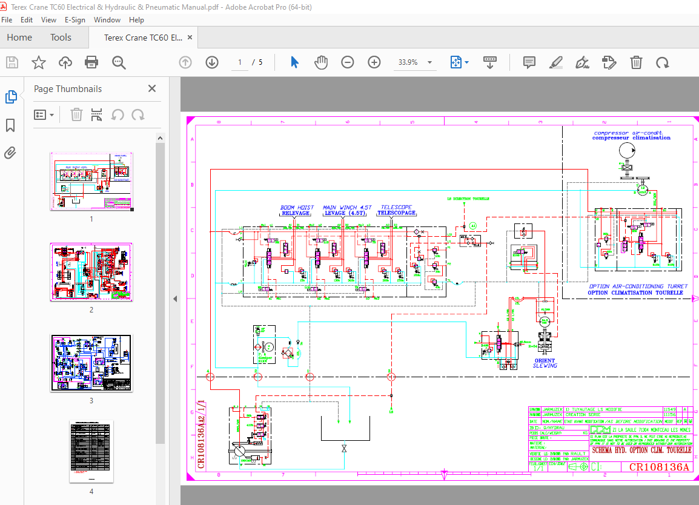Expand the fit page options arrow
Viewport: 699px width, 505px height.
point(466,62)
